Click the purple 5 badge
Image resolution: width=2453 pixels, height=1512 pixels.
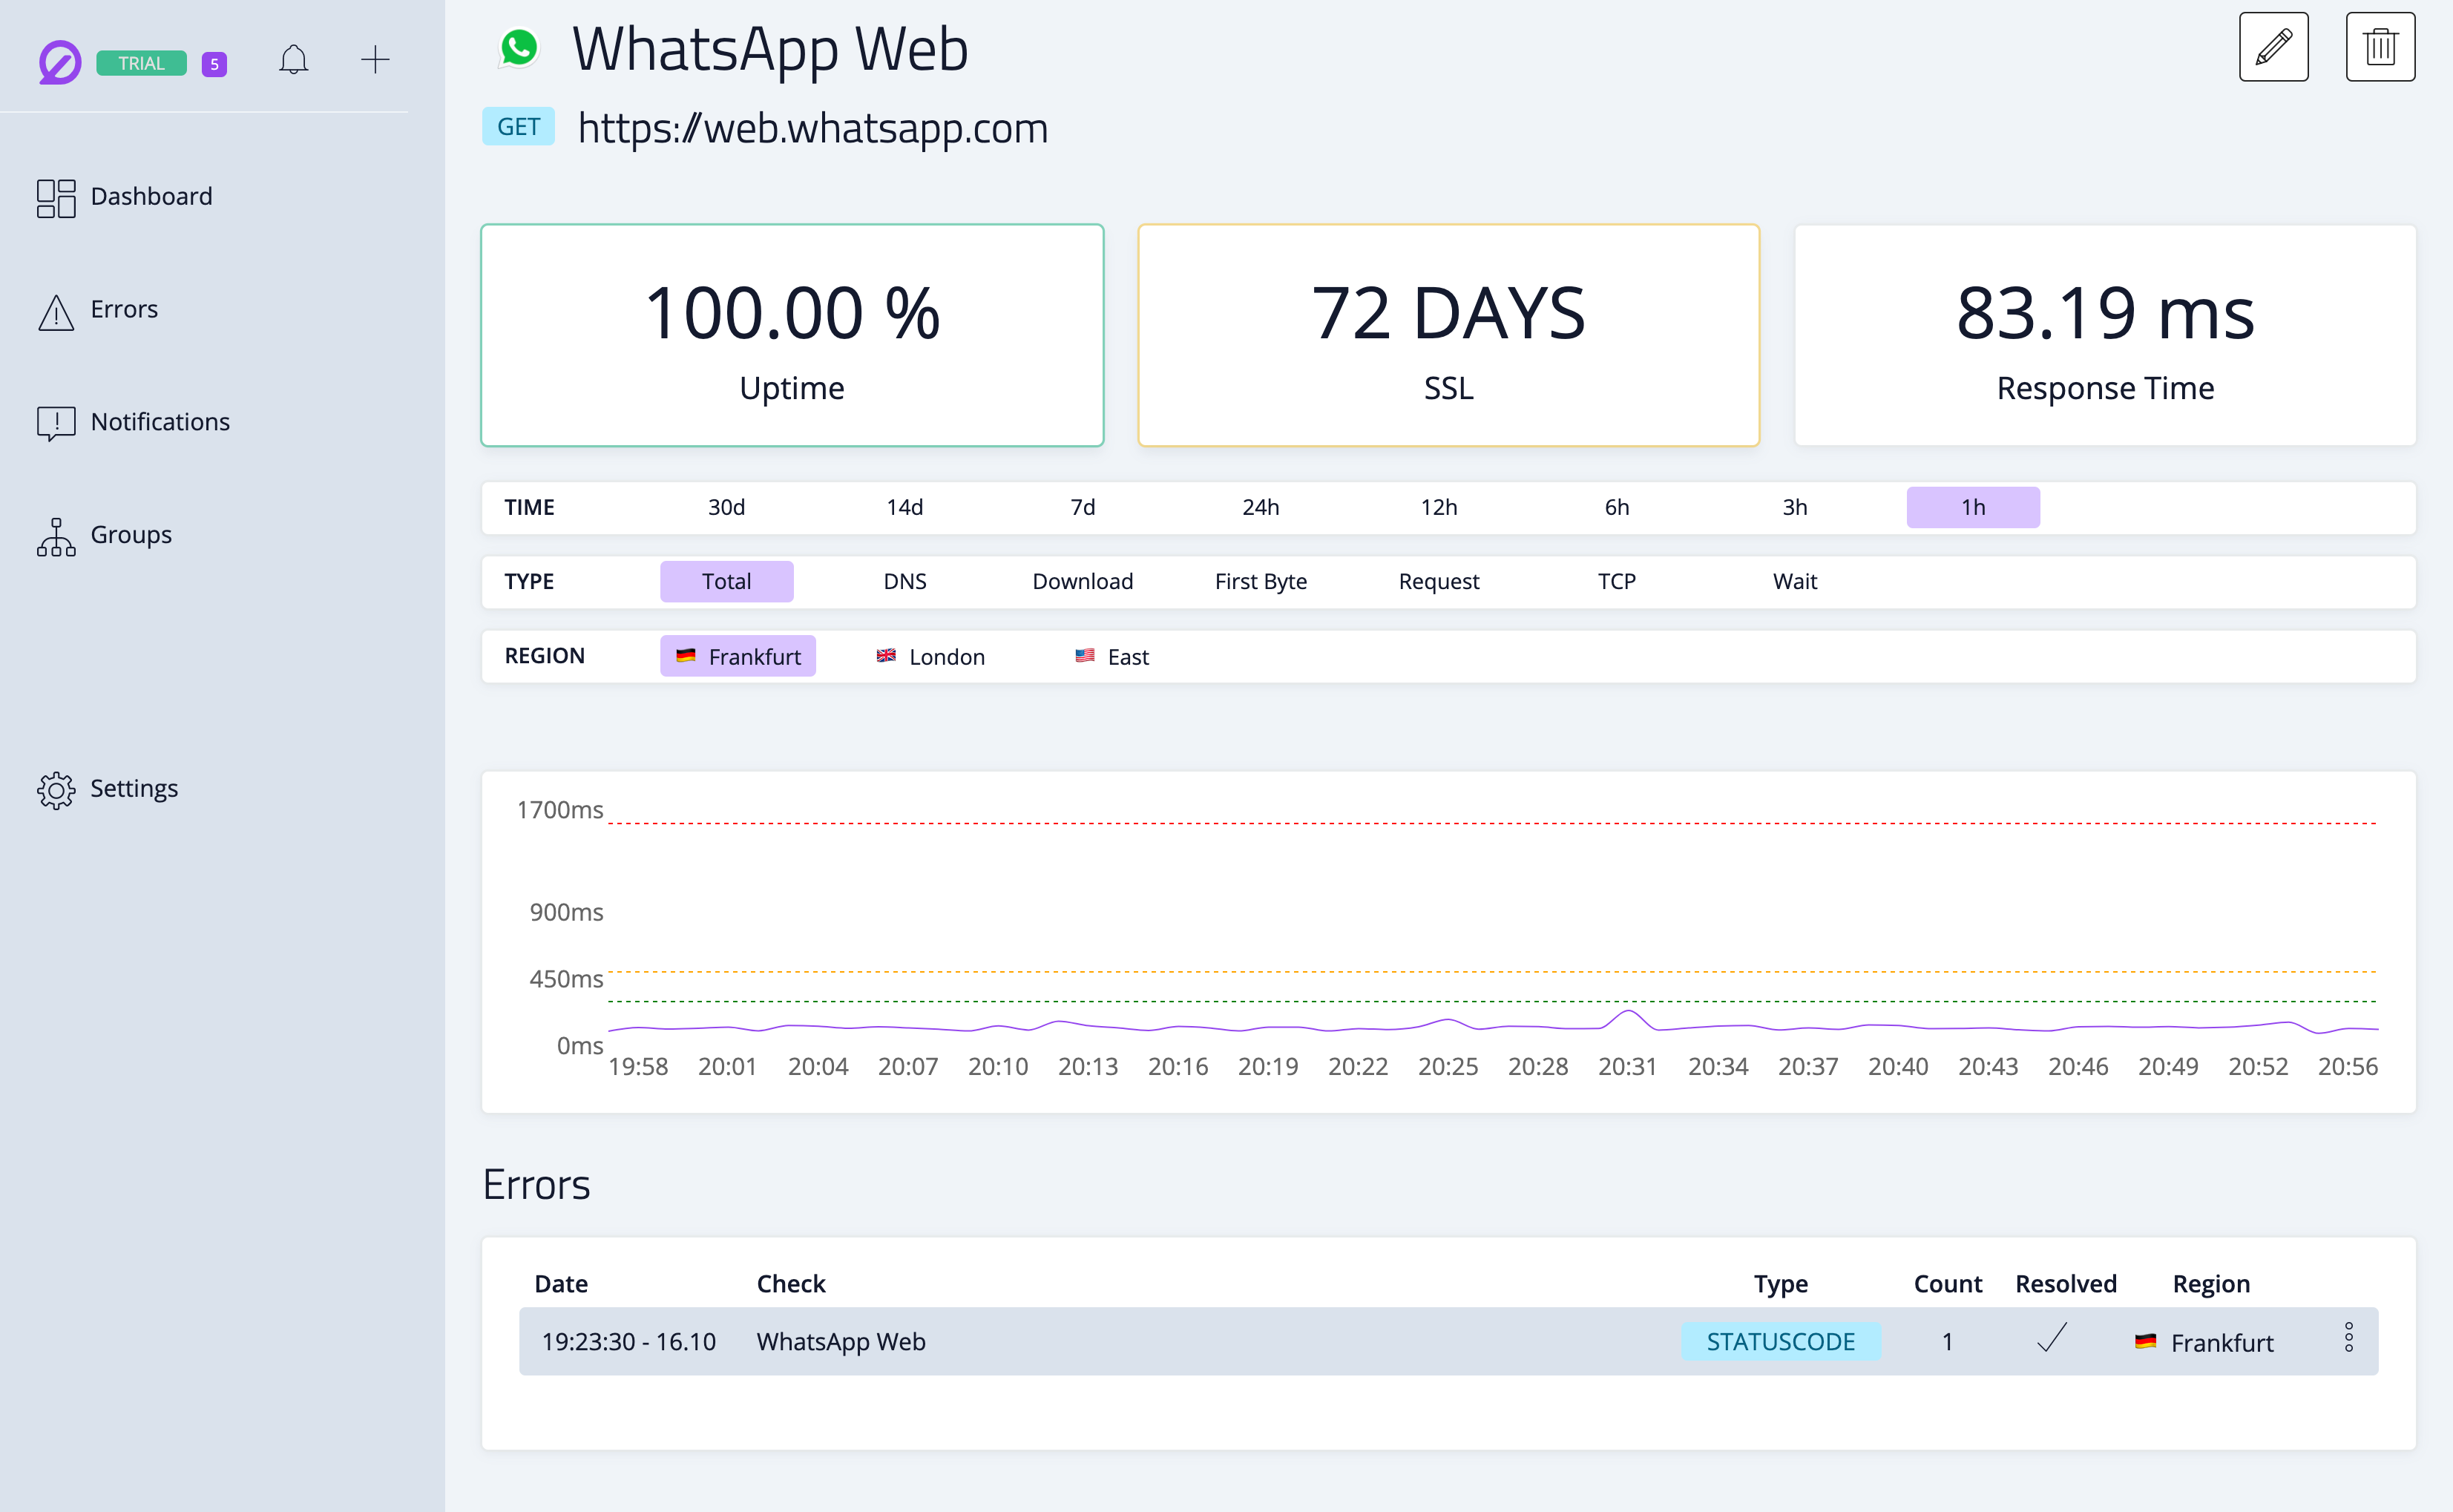[x=214, y=64]
